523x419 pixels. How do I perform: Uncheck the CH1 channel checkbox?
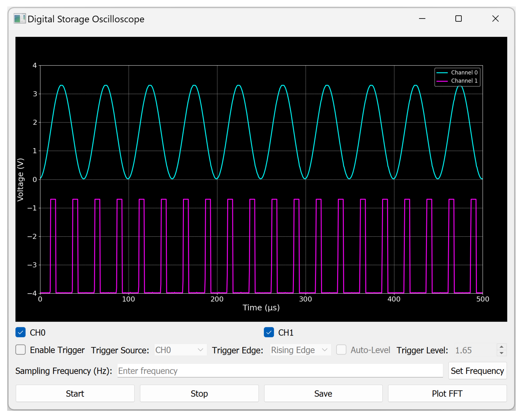(x=269, y=332)
